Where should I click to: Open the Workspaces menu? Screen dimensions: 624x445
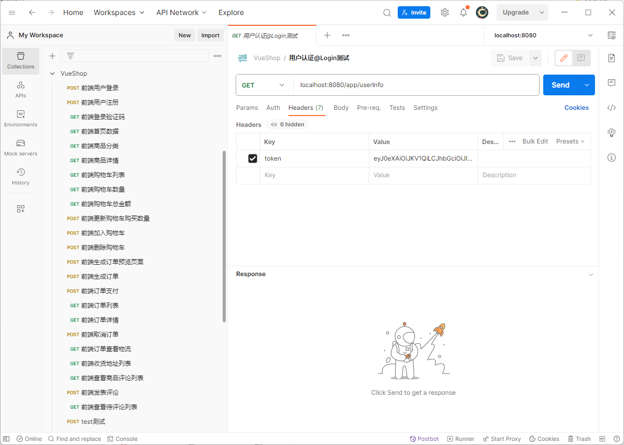[x=119, y=12]
